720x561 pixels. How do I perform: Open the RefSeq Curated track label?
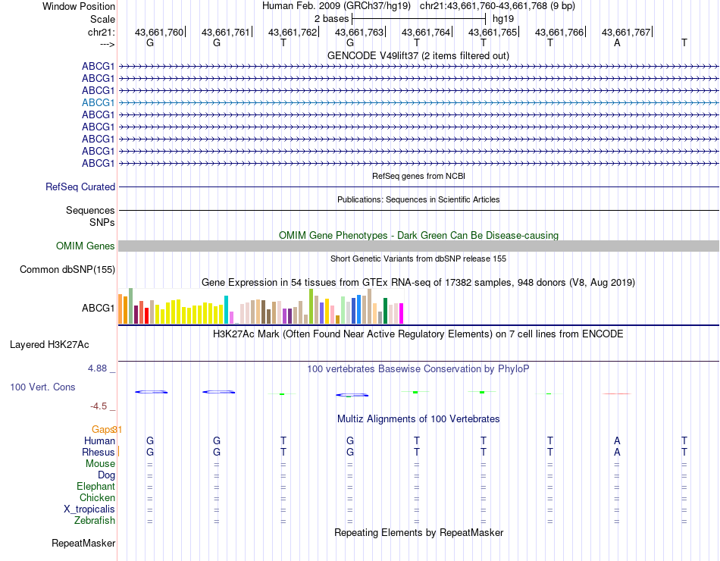[80, 186]
